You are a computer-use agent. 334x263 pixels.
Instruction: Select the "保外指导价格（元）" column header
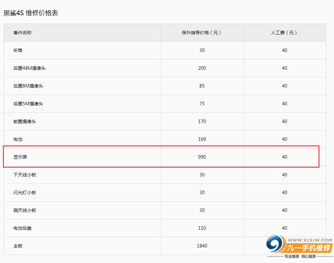click(x=202, y=33)
